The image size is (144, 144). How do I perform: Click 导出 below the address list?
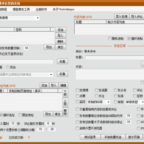48,114
